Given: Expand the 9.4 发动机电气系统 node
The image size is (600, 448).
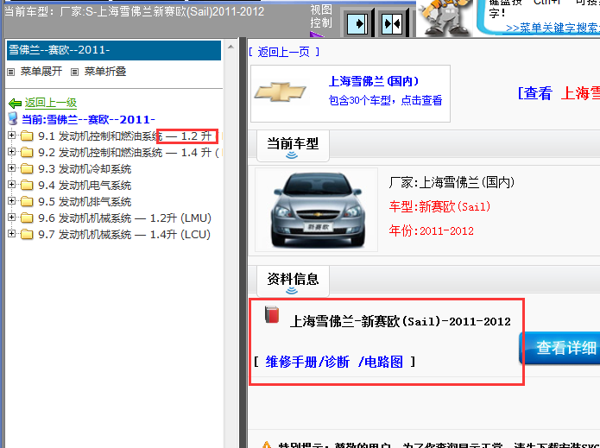Looking at the screenshot, I should (x=11, y=185).
